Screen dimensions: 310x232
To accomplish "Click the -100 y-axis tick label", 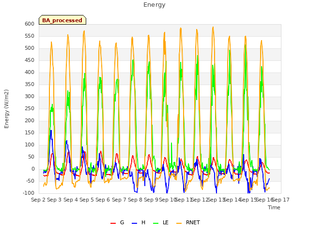I will tap(29, 193).
